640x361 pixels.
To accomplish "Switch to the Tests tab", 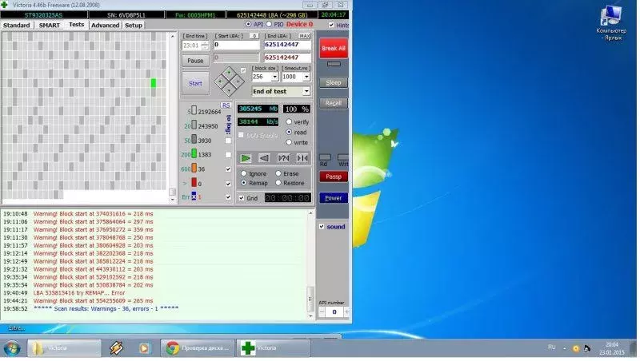I will pyautogui.click(x=76, y=25).
